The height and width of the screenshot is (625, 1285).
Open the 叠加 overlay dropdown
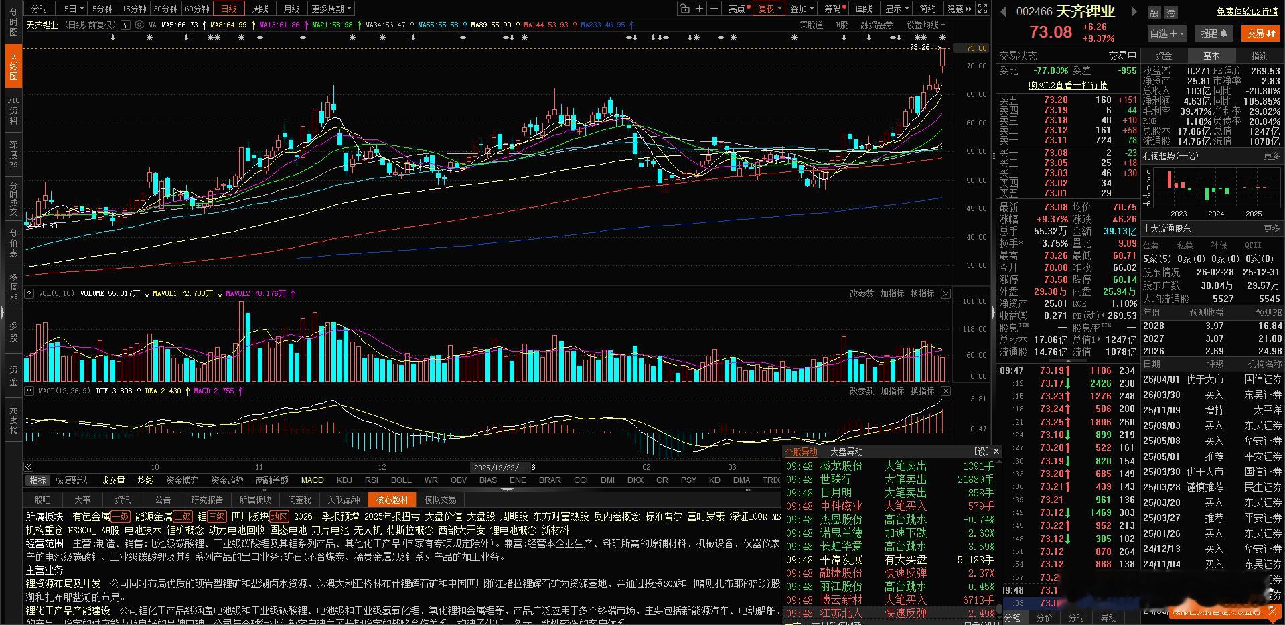[x=801, y=9]
